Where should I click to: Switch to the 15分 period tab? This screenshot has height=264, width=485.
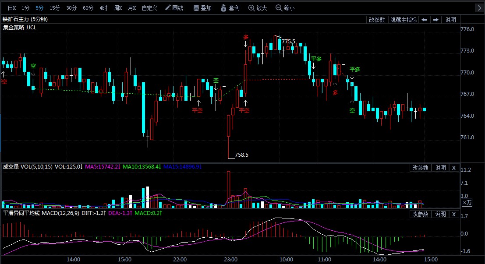tap(55, 8)
